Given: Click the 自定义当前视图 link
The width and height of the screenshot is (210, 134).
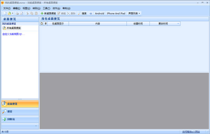Looking at the screenshot, I should 14,34.
